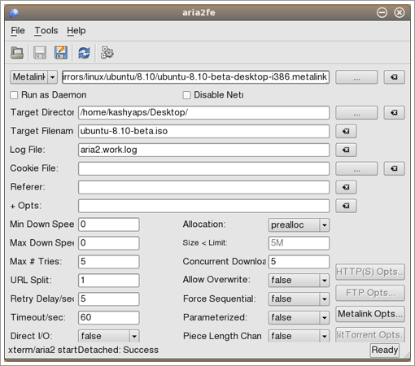Toggle the Disable Netrc checkbox
The height and width of the screenshot is (366, 415).
coord(186,95)
